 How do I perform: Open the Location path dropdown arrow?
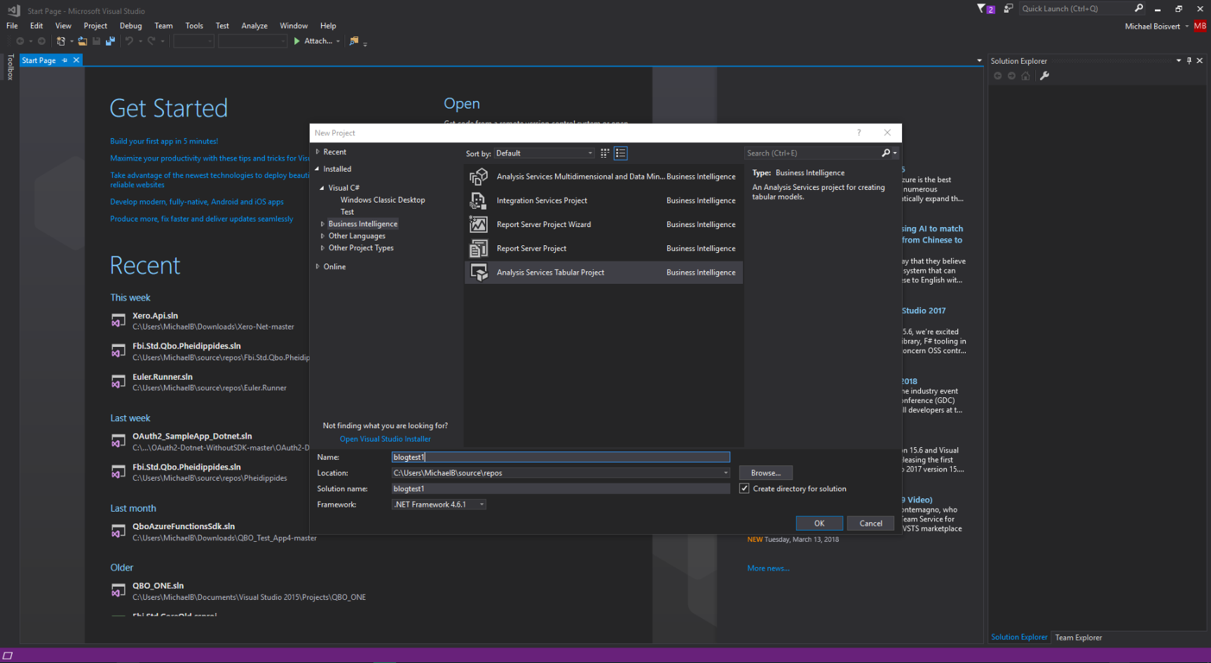point(725,473)
